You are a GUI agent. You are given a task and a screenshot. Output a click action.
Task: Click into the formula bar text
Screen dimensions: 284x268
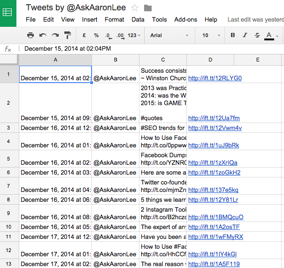point(68,48)
